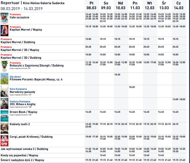This screenshot has width=190, height=163.
Task: Pick Thursday 13:00 Bitwa o Anglię showtime
Action: click(175, 99)
